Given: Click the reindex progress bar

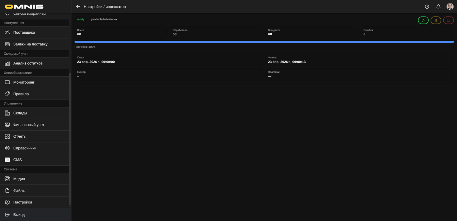Looking at the screenshot, I should click(264, 42).
